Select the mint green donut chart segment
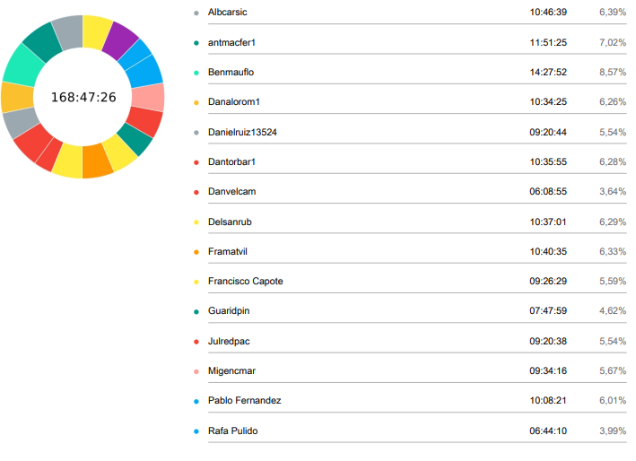This screenshot has width=636, height=461. (x=18, y=65)
